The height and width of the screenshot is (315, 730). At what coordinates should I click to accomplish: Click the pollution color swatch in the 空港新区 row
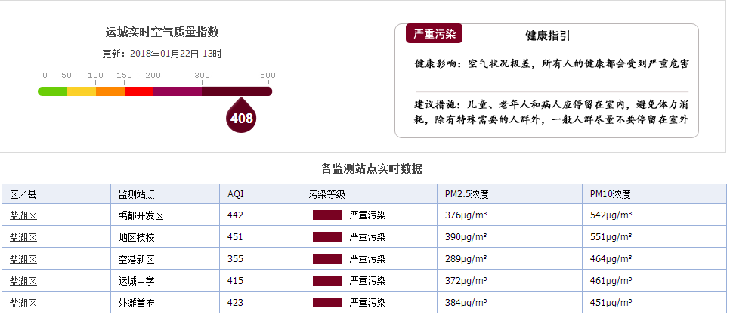tap(327, 258)
